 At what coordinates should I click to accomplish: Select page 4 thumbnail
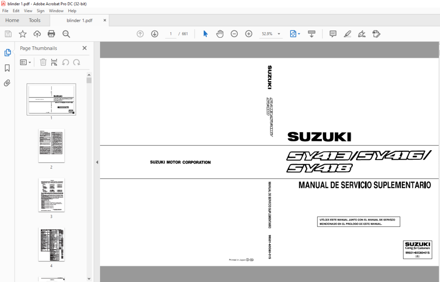click(52, 244)
